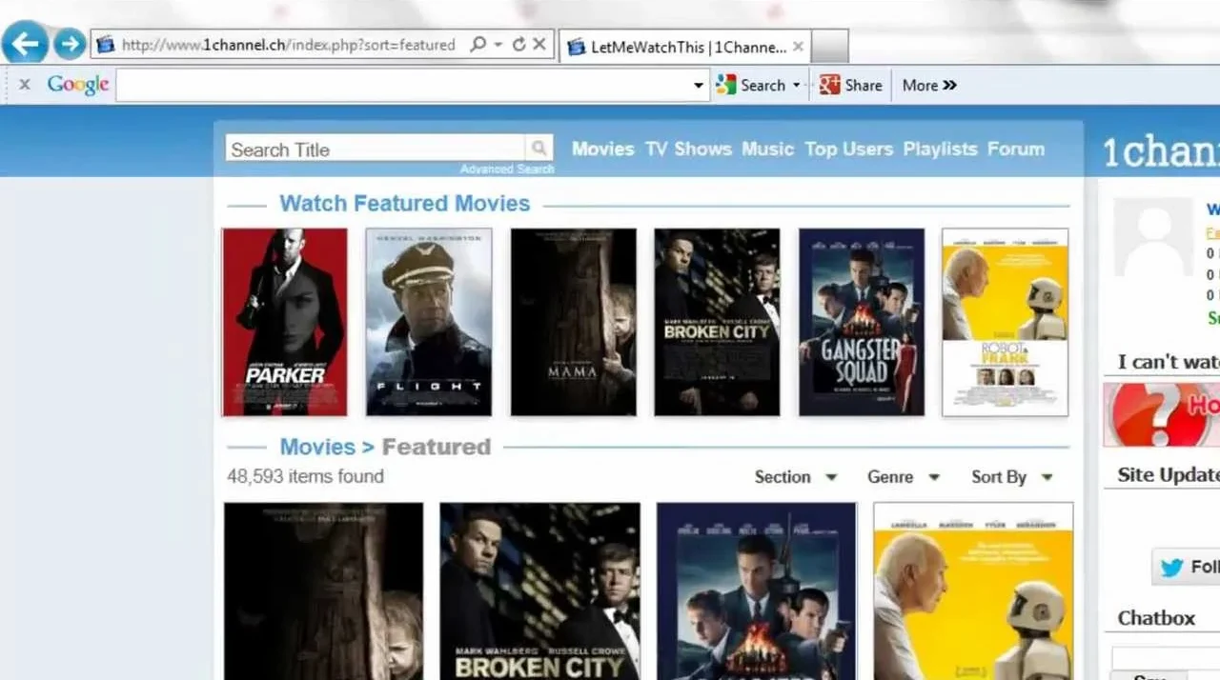This screenshot has width=1220, height=680.
Task: Visit the Forum link
Action: tap(1016, 149)
